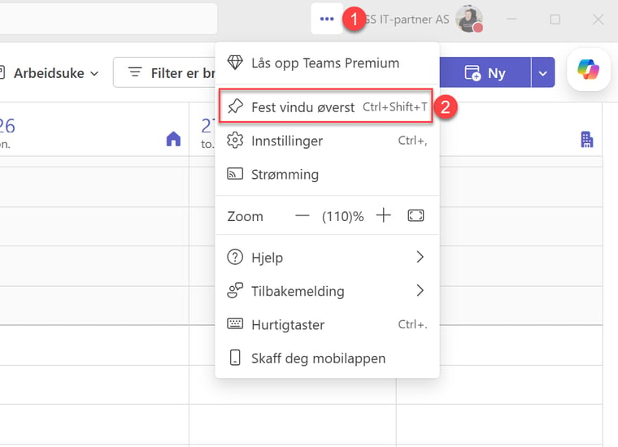
Task: Click the zoom in plus icon
Action: coord(384,215)
